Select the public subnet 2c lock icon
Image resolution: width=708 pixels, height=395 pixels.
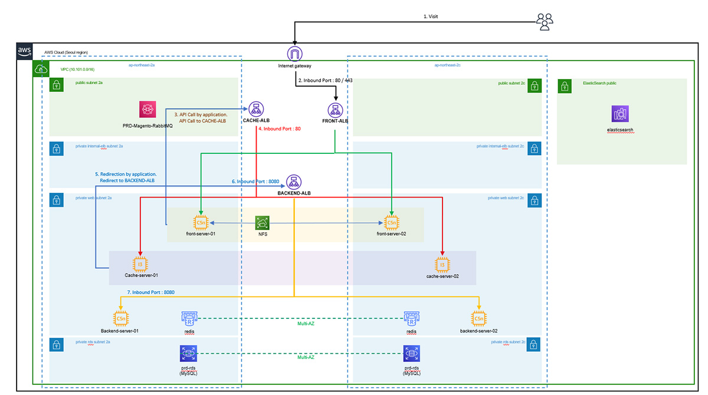pos(535,85)
